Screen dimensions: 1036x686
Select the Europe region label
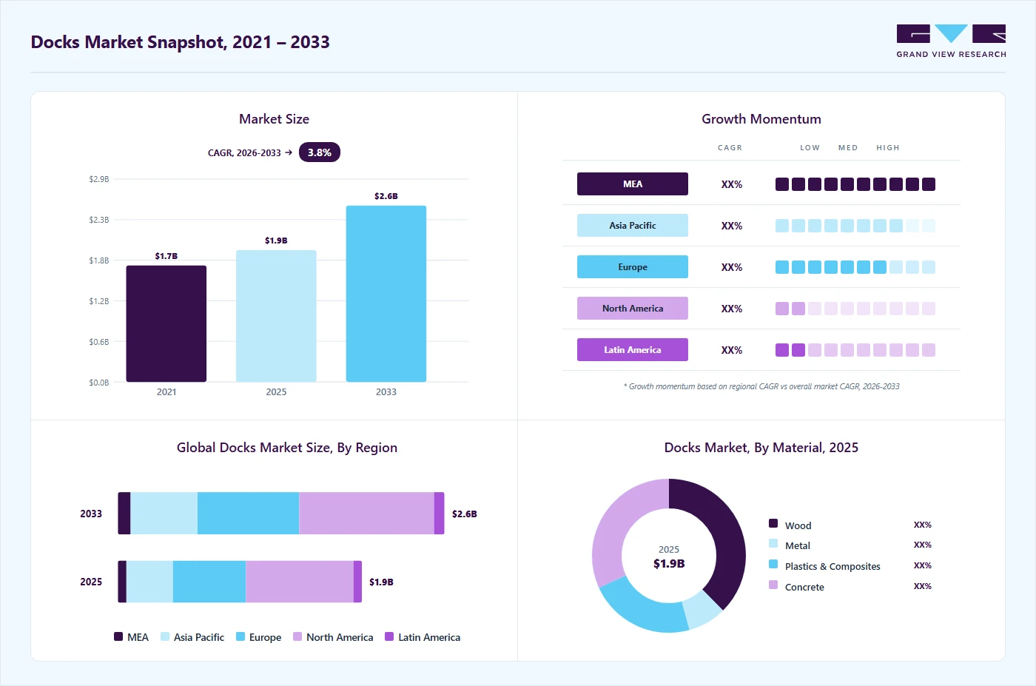coord(633,267)
